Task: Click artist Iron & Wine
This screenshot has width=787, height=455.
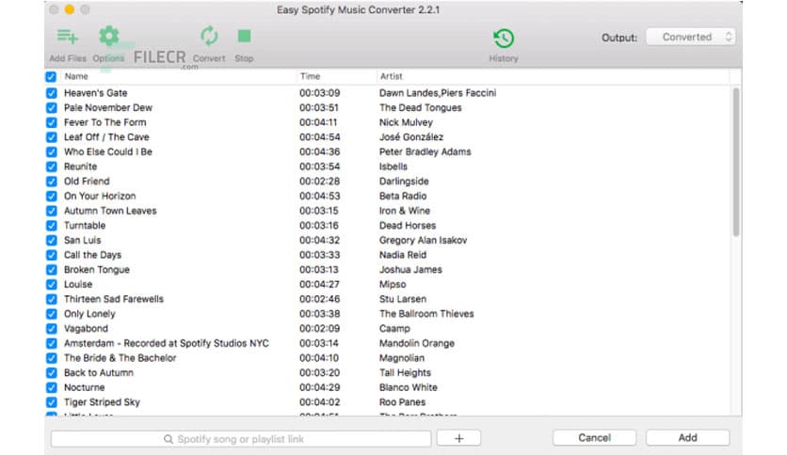Action: tap(405, 211)
